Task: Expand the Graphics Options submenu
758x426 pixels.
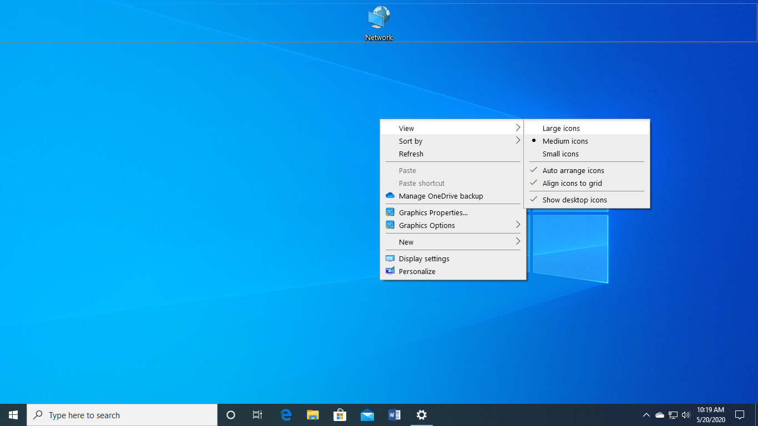Action: 453,225
